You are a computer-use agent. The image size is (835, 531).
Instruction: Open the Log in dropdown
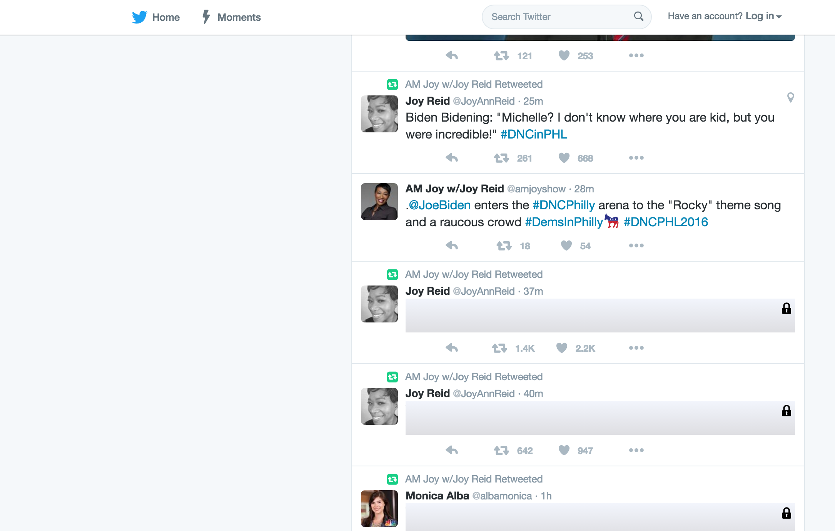(x=763, y=16)
